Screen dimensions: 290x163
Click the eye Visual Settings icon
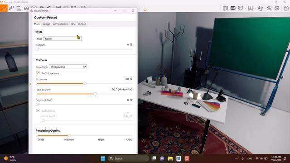pos(269,8)
